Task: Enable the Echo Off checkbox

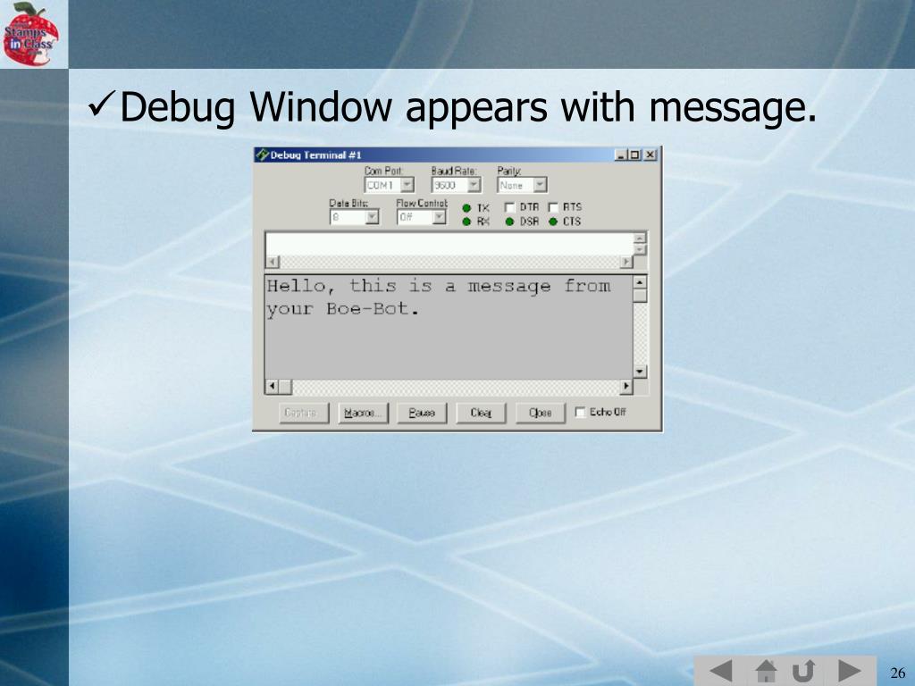Action: [x=580, y=413]
